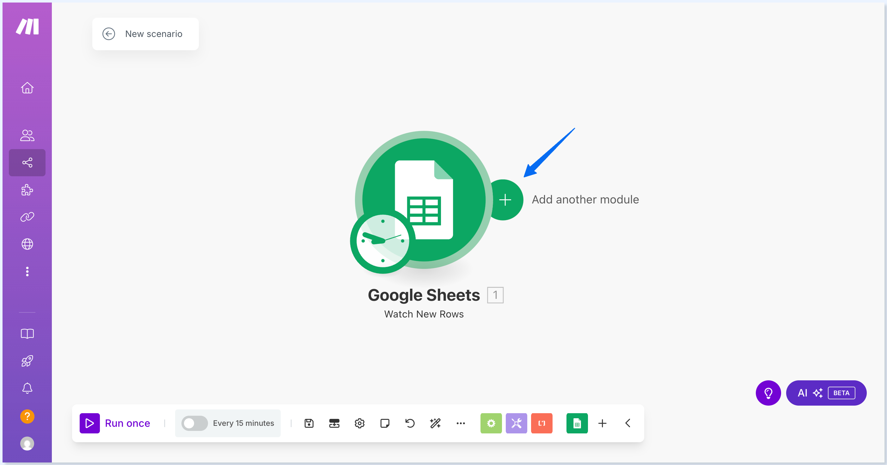Open the Team icon in the sidebar

27,135
